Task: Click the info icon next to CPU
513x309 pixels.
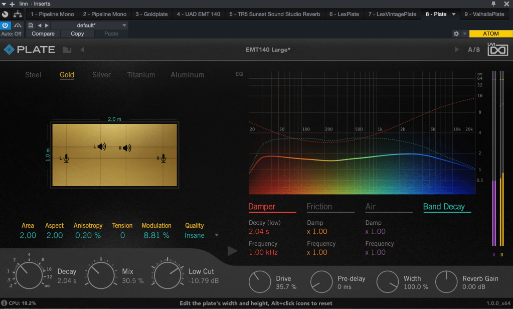Action: click(x=4, y=303)
